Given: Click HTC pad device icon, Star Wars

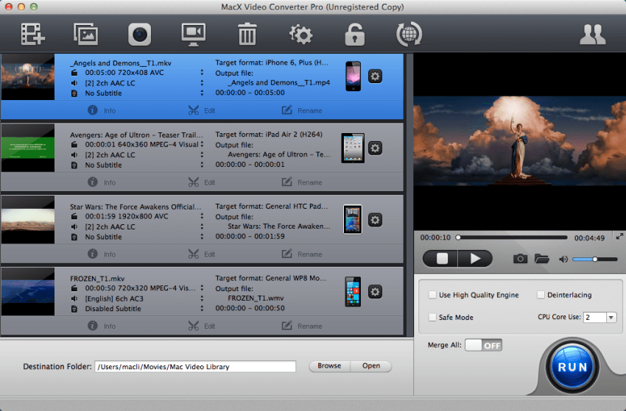Looking at the screenshot, I should pyautogui.click(x=353, y=220).
